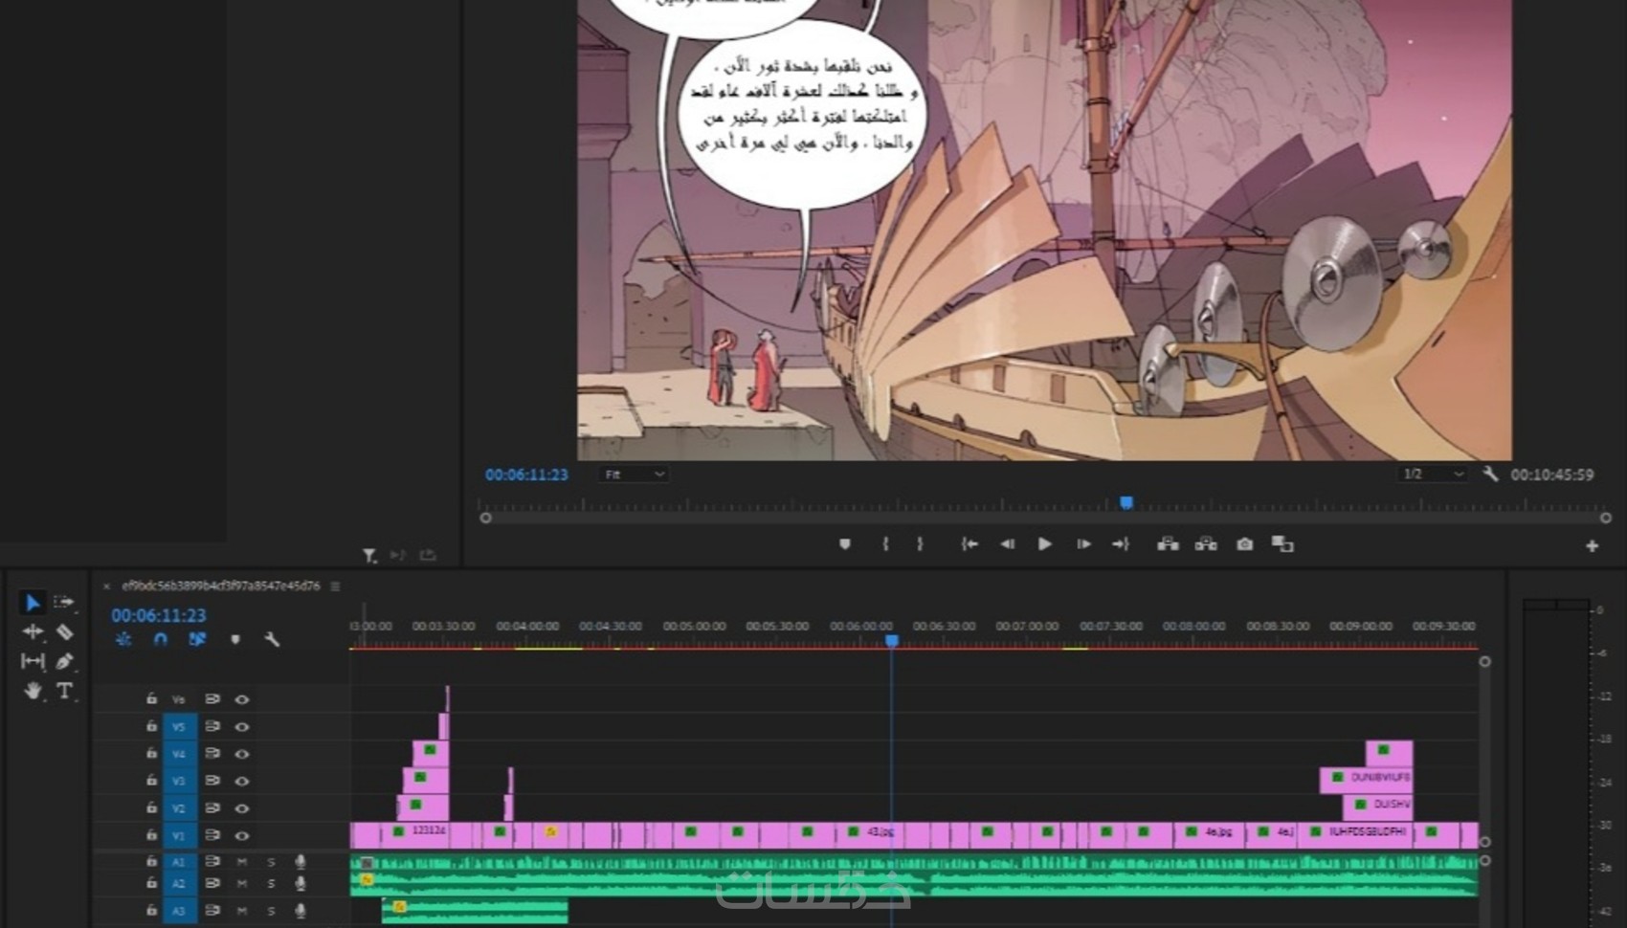Open Program Monitor settings wrench
Image resolution: width=1627 pixels, height=928 pixels.
[1490, 474]
